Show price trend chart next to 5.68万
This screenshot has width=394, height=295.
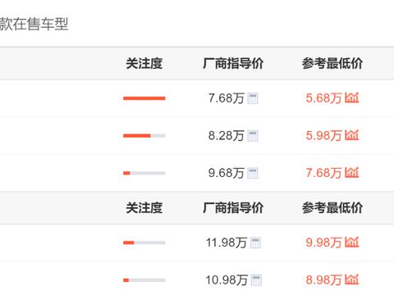point(351,98)
